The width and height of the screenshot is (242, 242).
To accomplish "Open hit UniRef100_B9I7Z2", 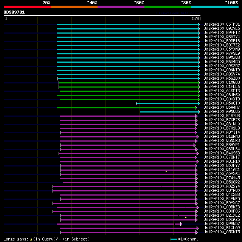I will pyautogui.click(x=222, y=45).
